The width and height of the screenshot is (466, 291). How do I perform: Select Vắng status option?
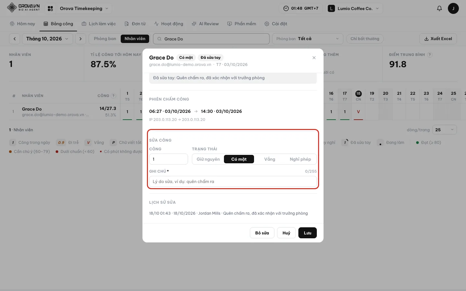(270, 159)
